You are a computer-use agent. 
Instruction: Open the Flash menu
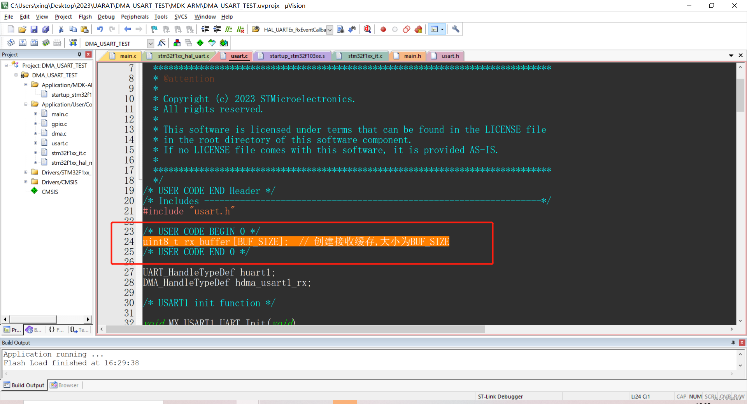click(x=85, y=17)
